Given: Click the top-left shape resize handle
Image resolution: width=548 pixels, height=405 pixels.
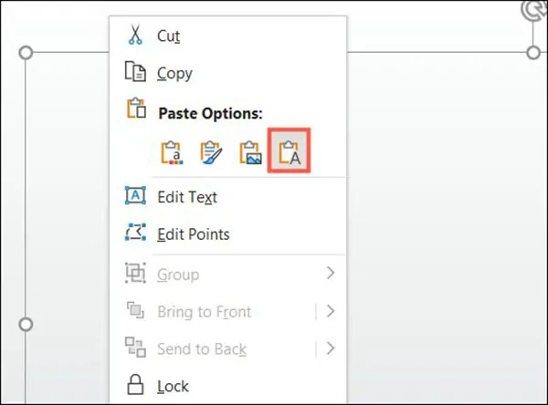Looking at the screenshot, I should tap(26, 53).
